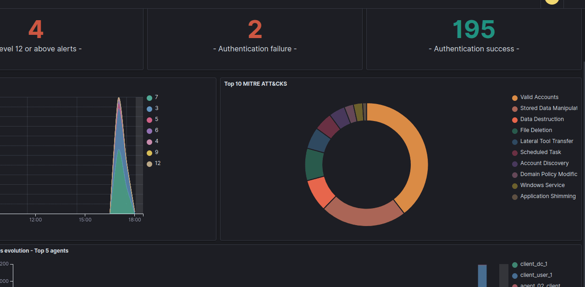
Task: Click the green 195 stat value
Action: [x=474, y=29]
